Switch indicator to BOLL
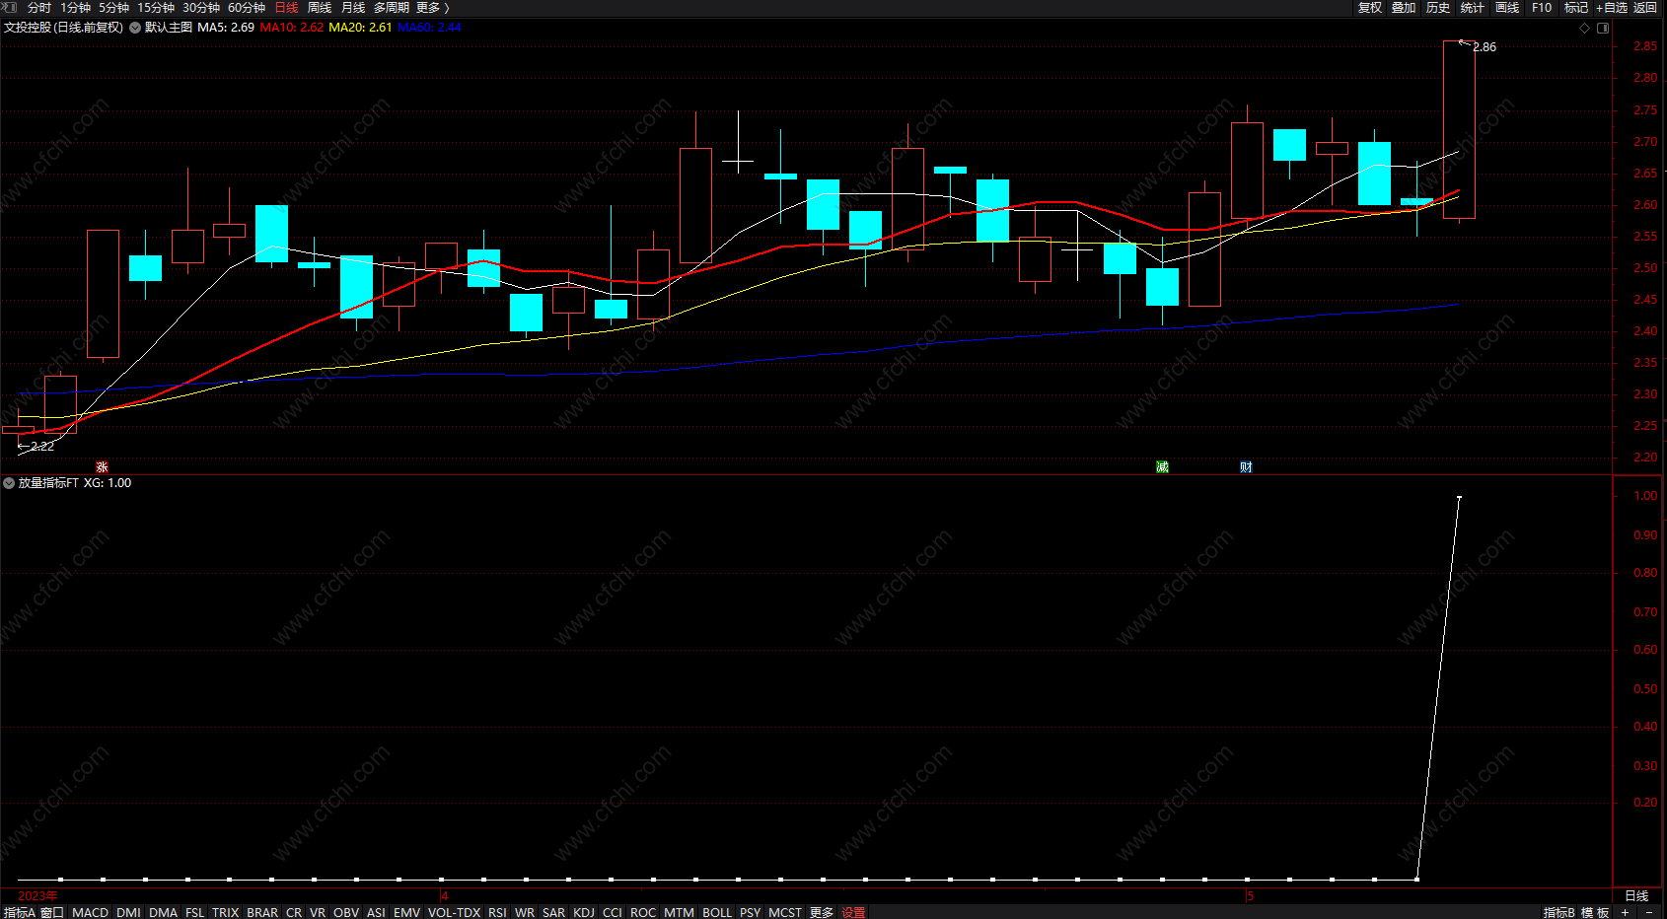The width and height of the screenshot is (1667, 919). click(x=717, y=912)
